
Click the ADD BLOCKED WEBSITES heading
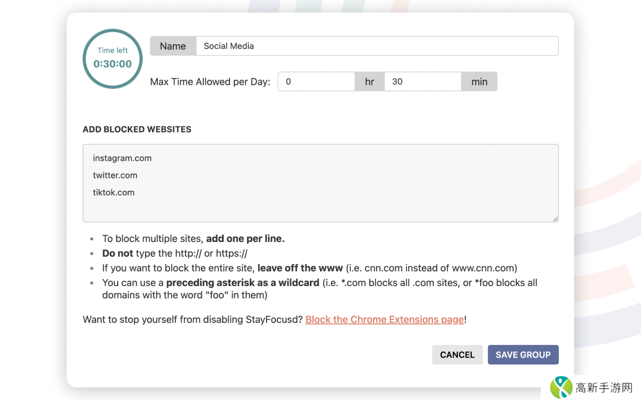pos(137,129)
